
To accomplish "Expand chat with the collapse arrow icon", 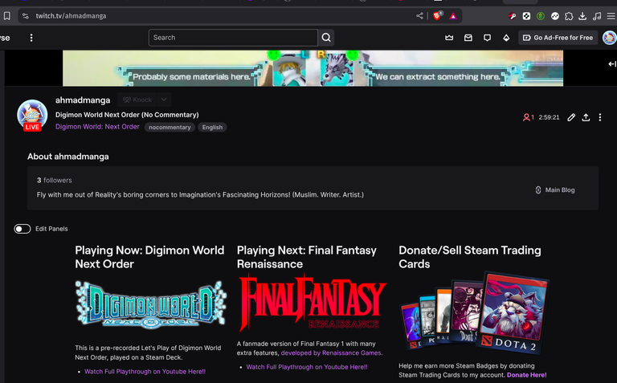I will point(612,63).
